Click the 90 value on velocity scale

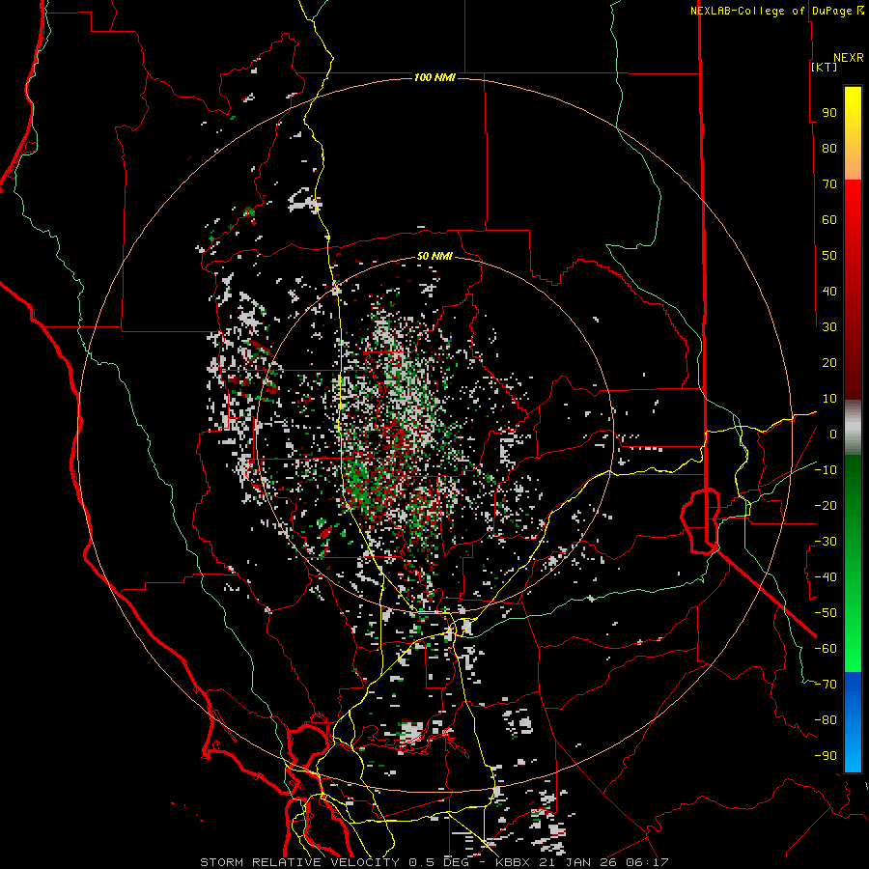tap(829, 113)
